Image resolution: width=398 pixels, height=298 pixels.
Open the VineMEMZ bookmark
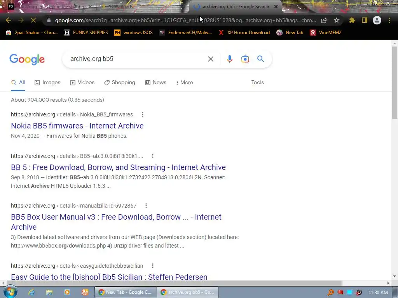coord(326,33)
